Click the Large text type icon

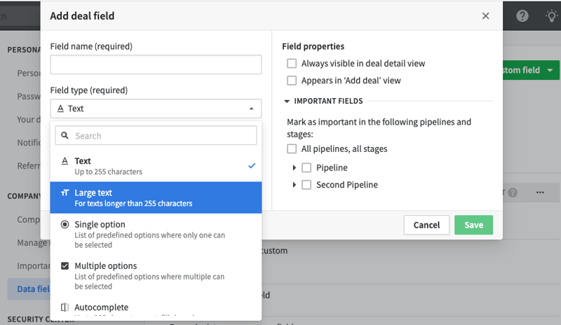[65, 193]
